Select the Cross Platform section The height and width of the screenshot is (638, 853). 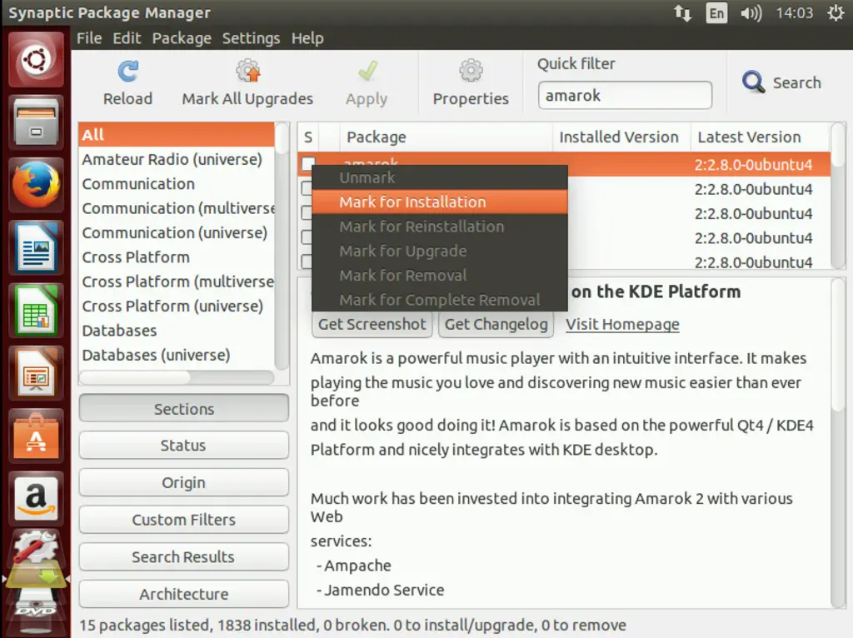tap(177, 257)
